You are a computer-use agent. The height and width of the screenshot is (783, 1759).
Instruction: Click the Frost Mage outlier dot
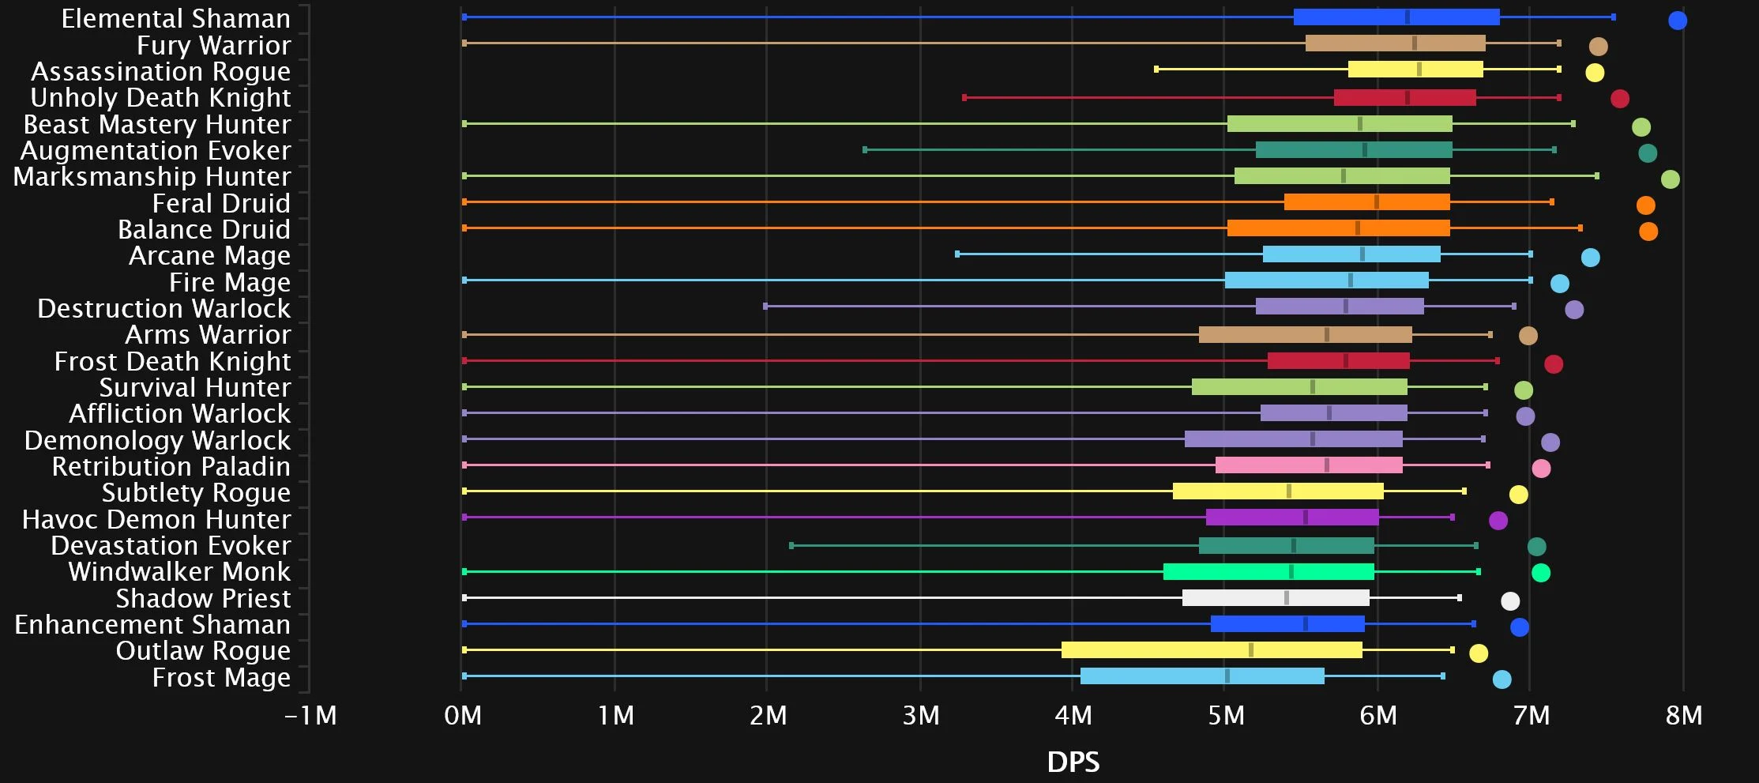tap(1502, 679)
